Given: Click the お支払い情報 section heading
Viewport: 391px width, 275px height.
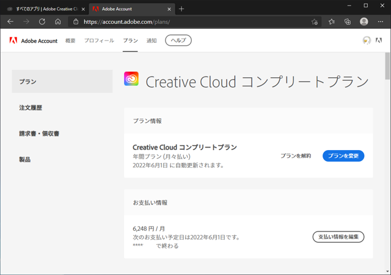Looking at the screenshot, I should 150,203.
